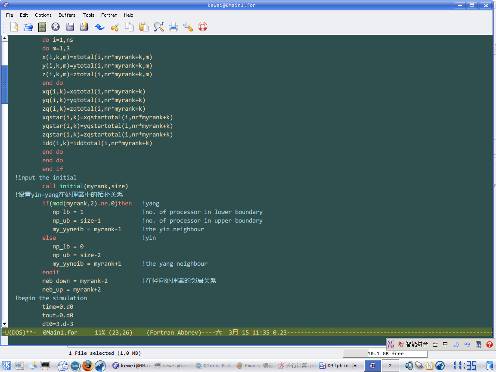Click the 'neb_up = myrank+2' code line

pyautogui.click(x=71, y=290)
